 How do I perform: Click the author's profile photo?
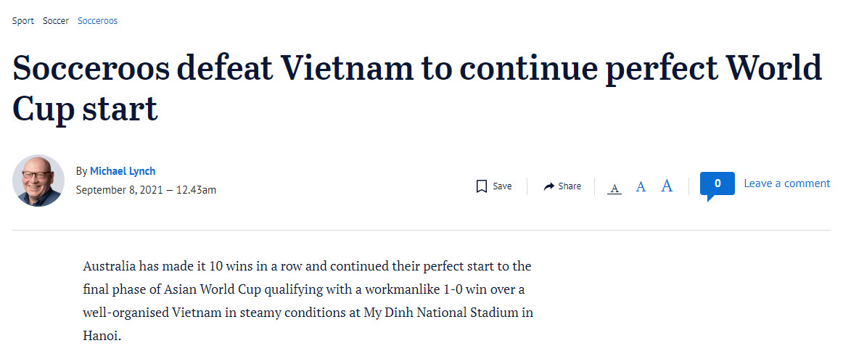click(x=38, y=181)
